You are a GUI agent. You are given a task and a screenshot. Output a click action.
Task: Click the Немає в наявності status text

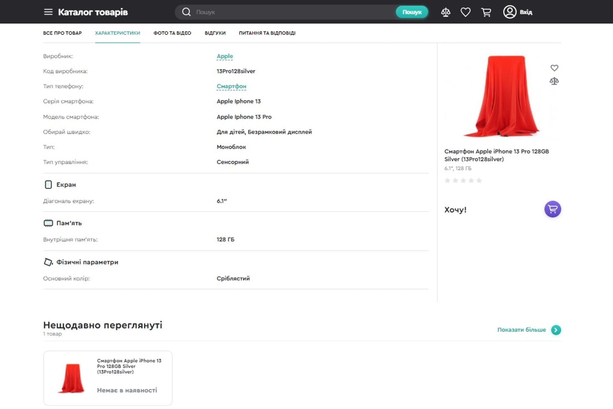point(127,390)
